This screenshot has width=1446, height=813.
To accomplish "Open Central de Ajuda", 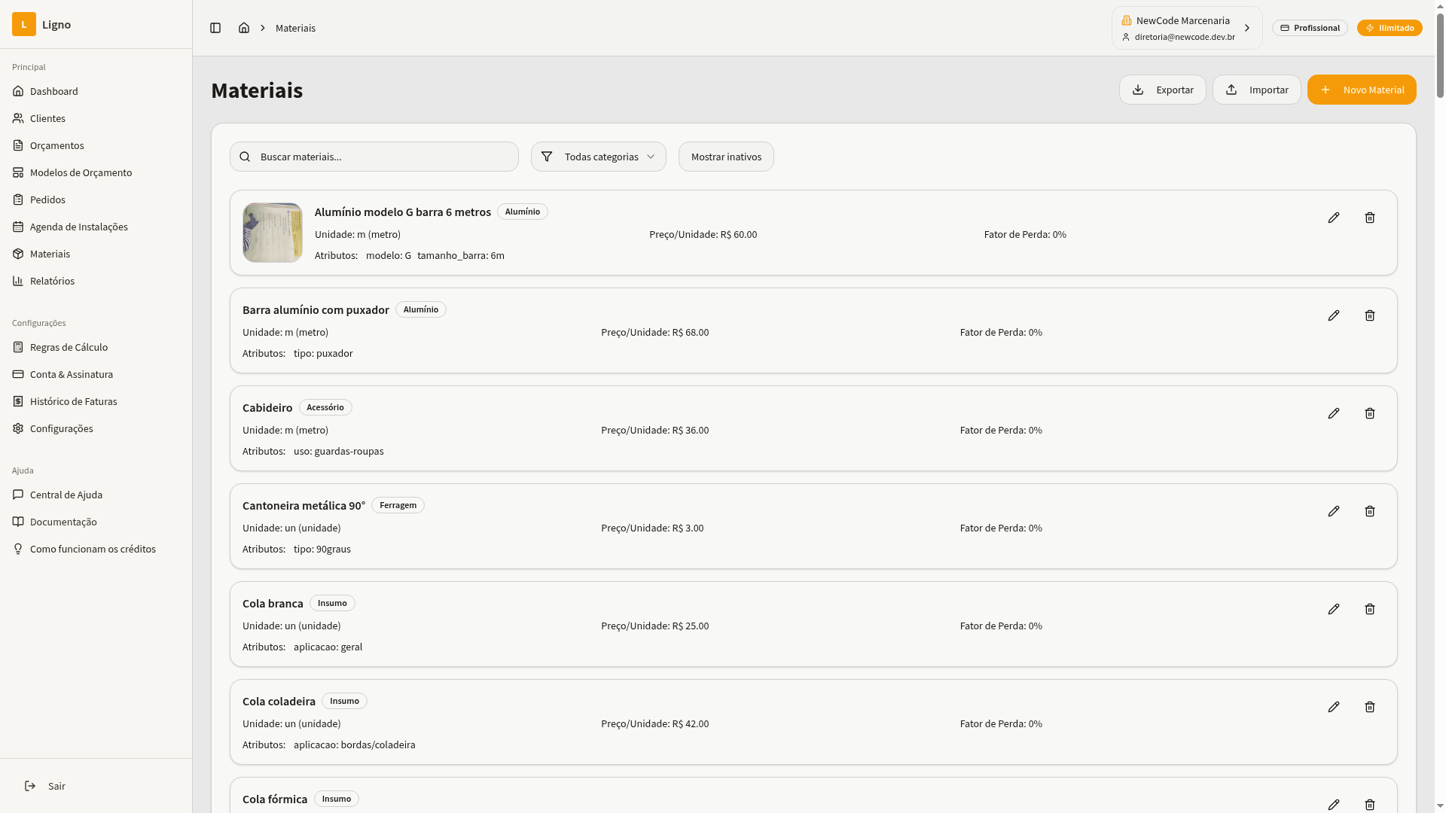I will 96,495.
